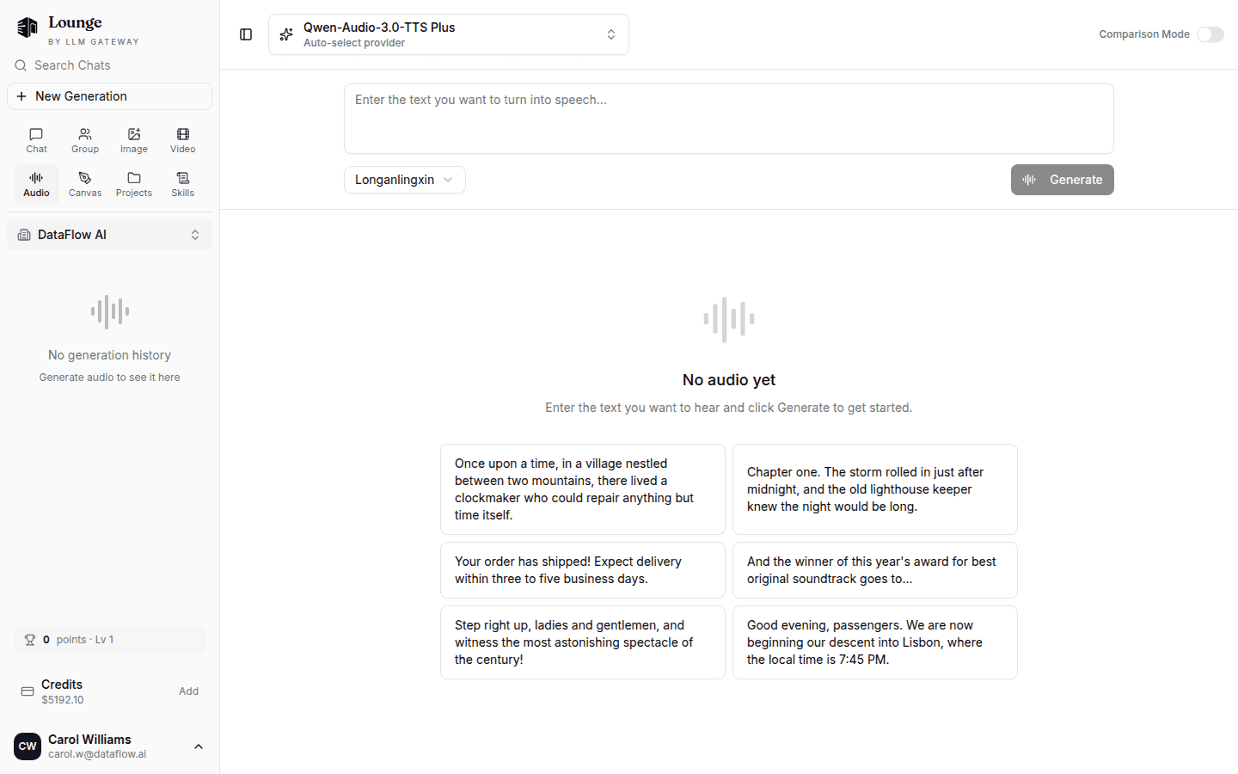Click the BY LLM GATEWAY subtitle
1238x774 pixels.
94,41
